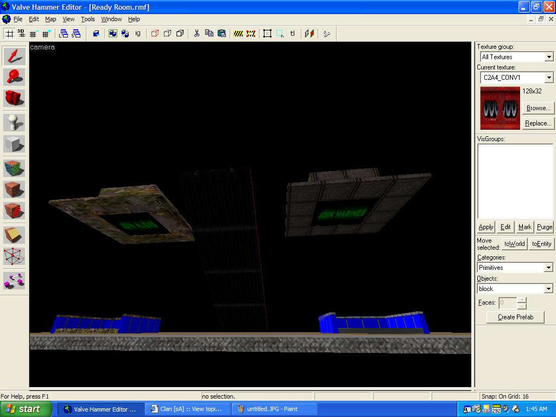Toggle the 3D grid button
The width and height of the screenshot is (556, 417).
(x=22, y=34)
